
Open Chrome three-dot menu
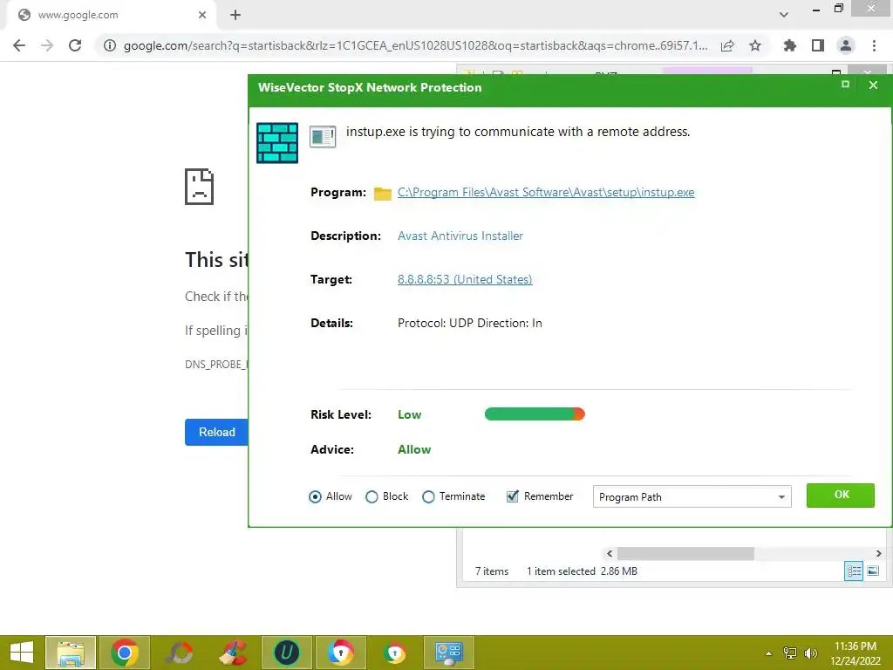(874, 45)
